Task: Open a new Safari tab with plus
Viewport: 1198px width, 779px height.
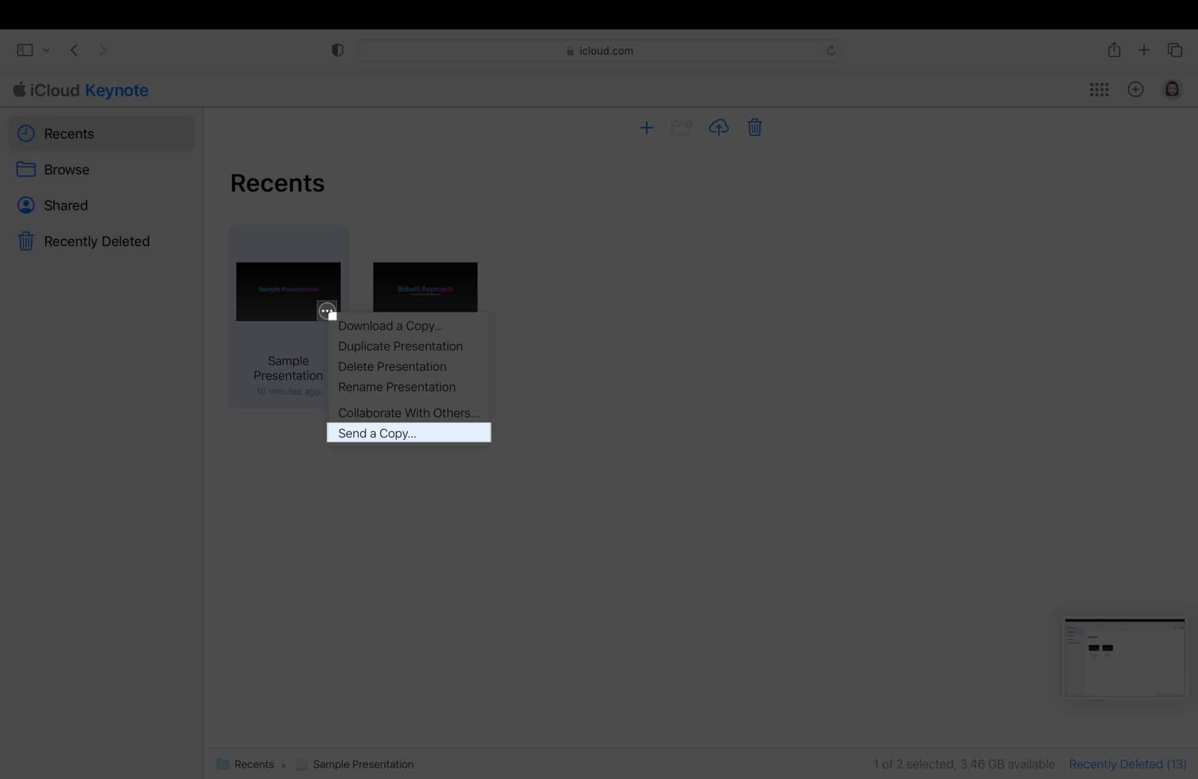Action: click(x=1144, y=50)
